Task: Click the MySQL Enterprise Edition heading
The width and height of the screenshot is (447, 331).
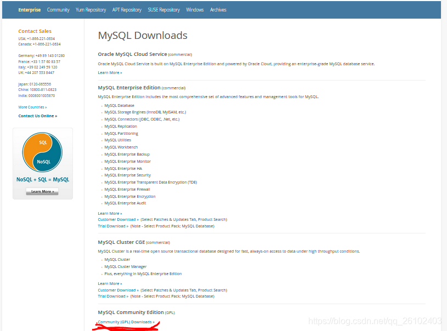Action: pos(129,88)
